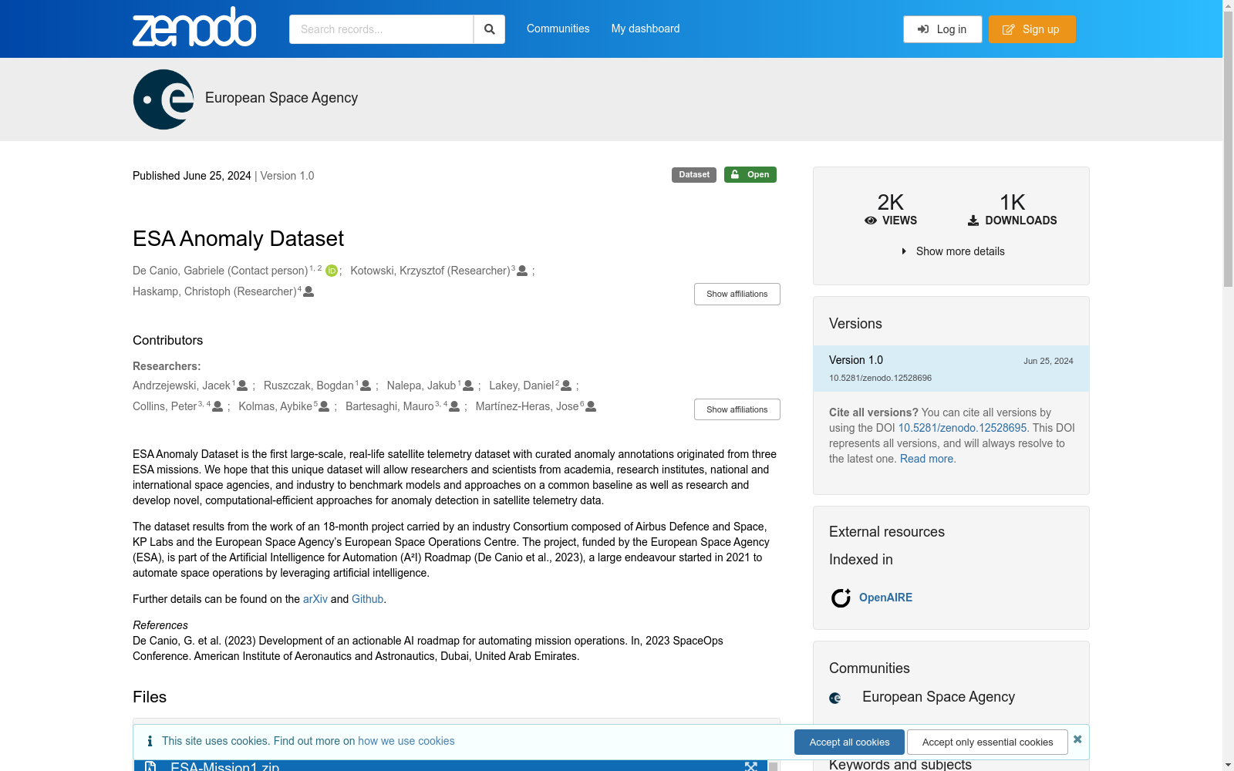The height and width of the screenshot is (771, 1234).
Task: Click person icon next to Nalepa, Jakub
Action: pyautogui.click(x=468, y=385)
